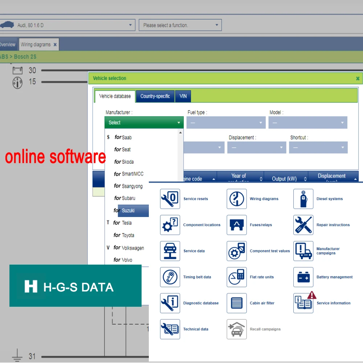Click the Recall campaigns label
363x363 pixels.
(x=265, y=329)
